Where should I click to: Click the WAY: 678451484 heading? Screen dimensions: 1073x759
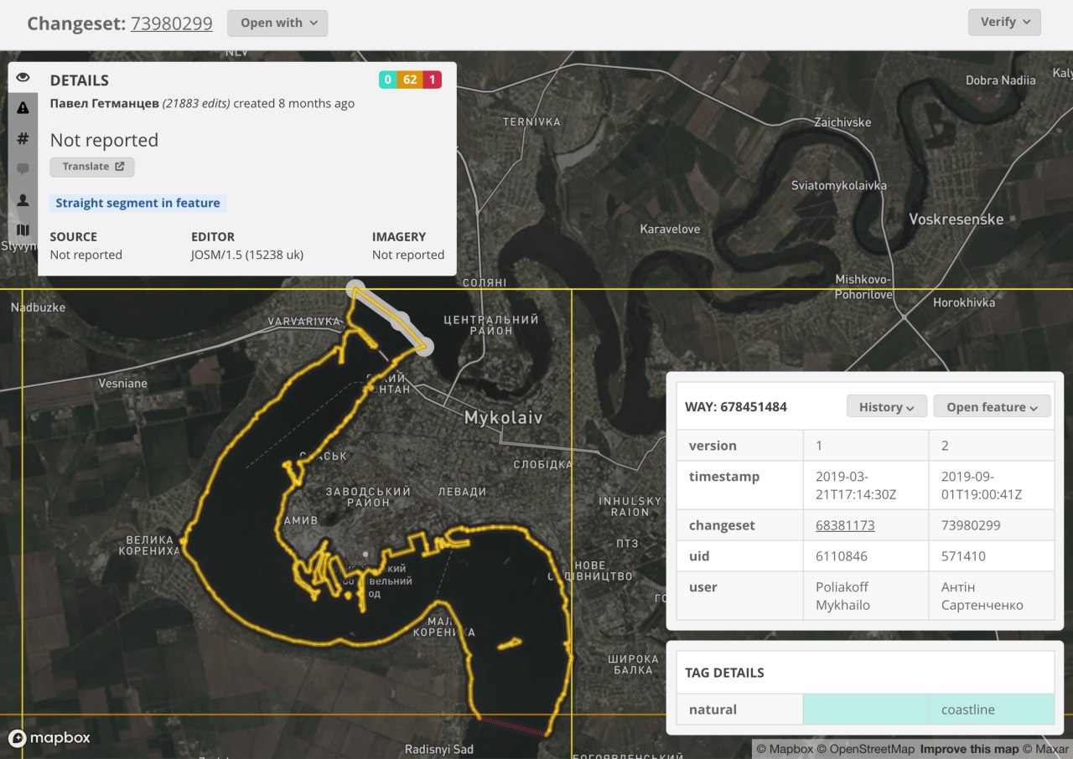pos(736,406)
